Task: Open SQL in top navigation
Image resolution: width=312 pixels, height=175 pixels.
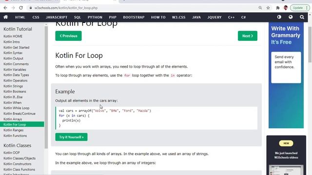Action: pos(78,17)
